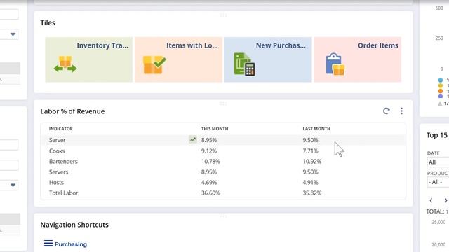The width and height of the screenshot is (449, 252).
Task: Toggle the orange legend series dot
Action: (x=441, y=91)
